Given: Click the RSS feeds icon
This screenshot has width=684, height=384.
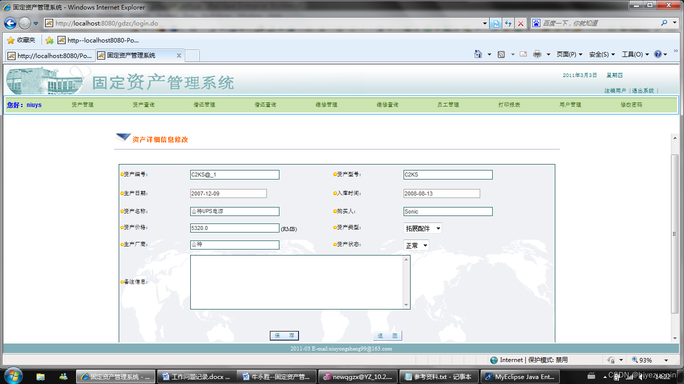Looking at the screenshot, I should coord(501,54).
